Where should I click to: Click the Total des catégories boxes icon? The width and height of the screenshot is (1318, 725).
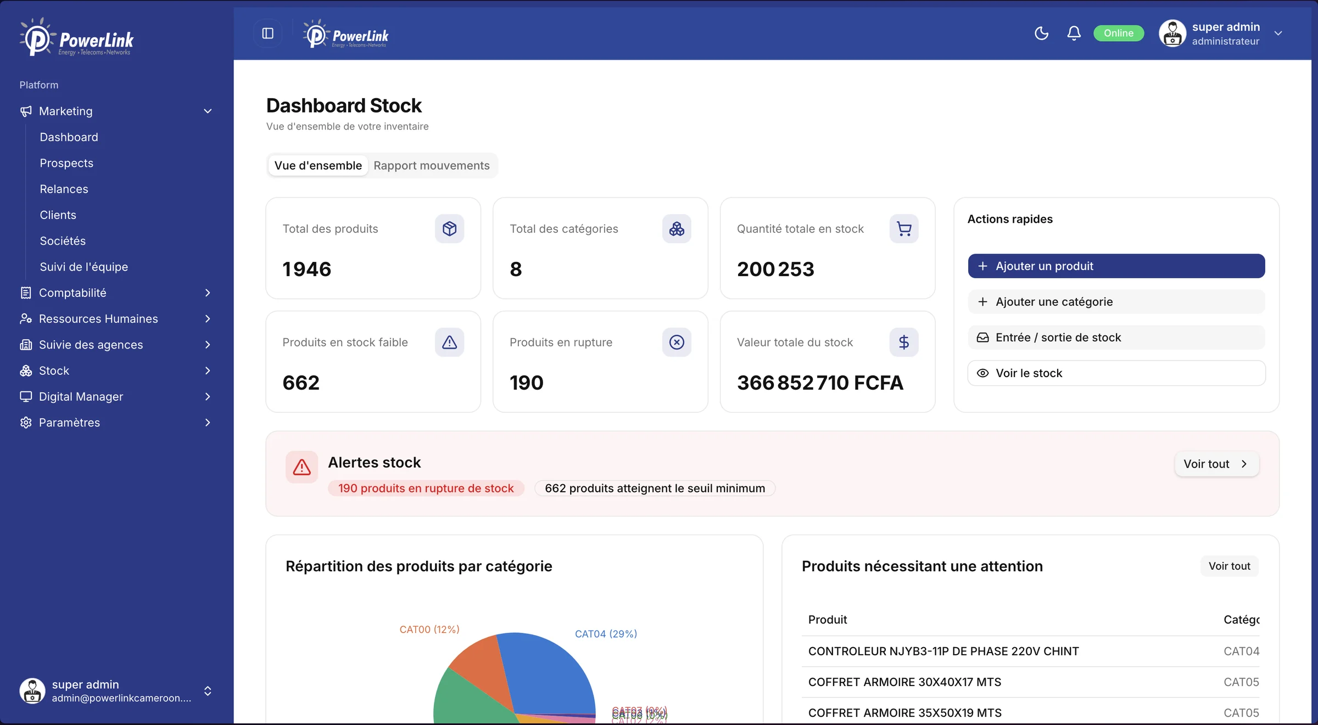(x=677, y=229)
